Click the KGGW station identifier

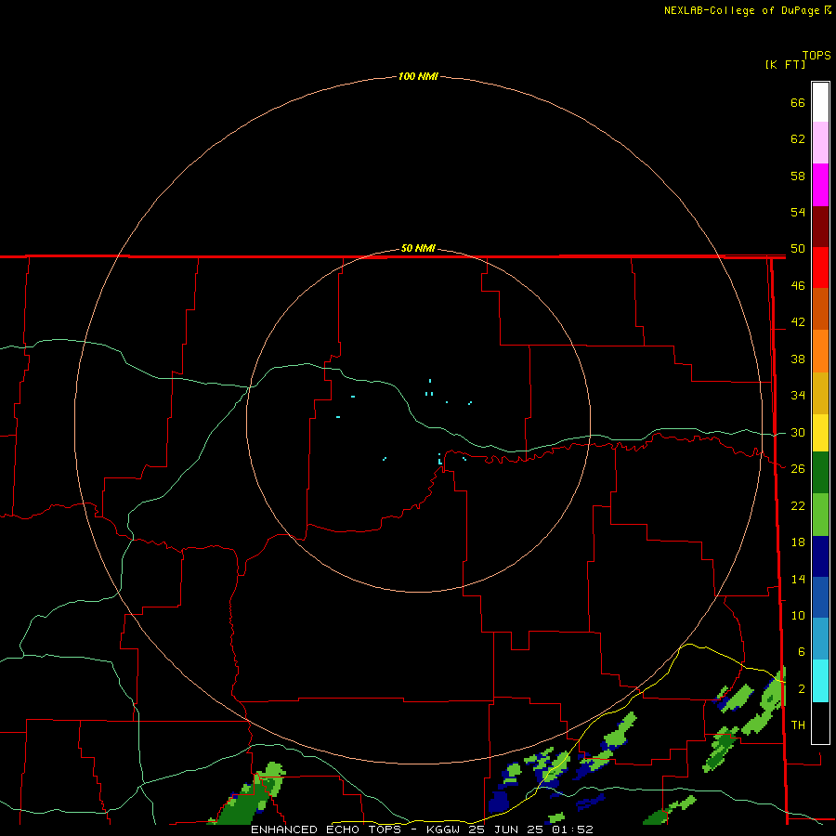[443, 829]
